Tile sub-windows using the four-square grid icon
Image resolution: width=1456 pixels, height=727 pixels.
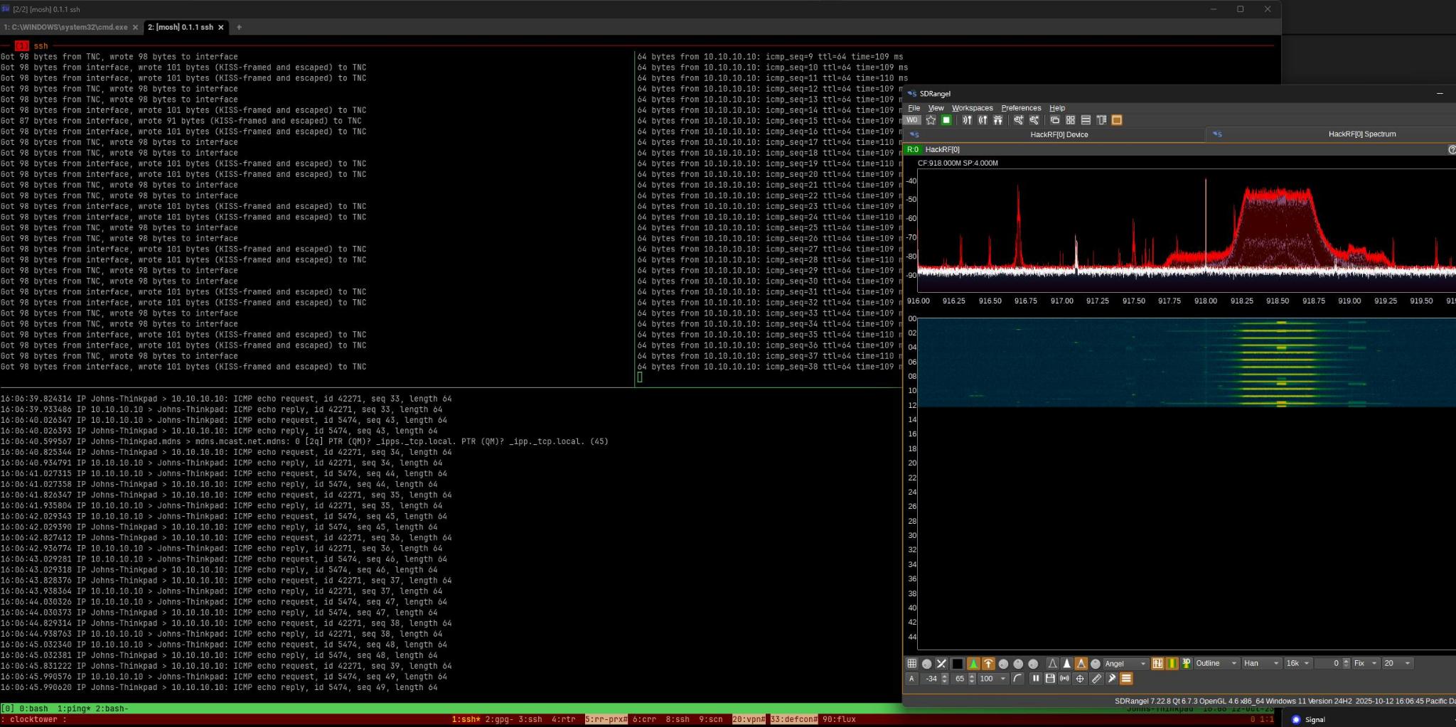tap(1071, 120)
